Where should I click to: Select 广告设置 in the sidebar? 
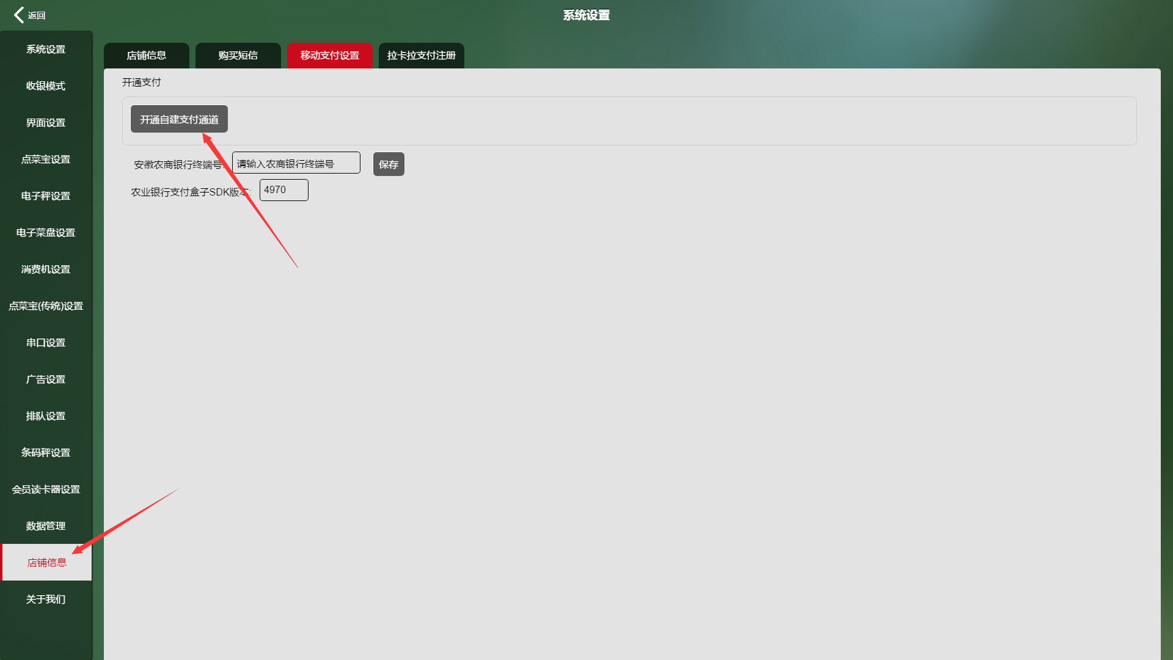tap(46, 380)
